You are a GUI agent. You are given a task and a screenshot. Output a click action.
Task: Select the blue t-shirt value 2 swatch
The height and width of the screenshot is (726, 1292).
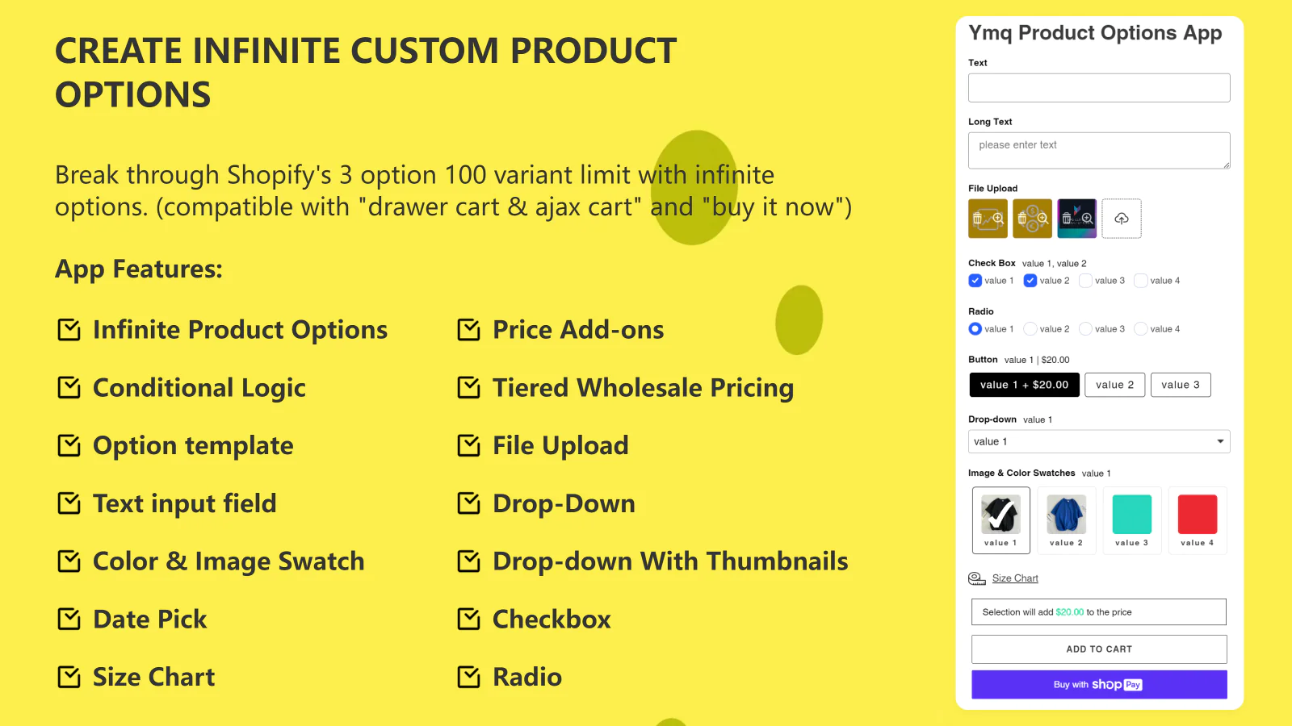pyautogui.click(x=1067, y=519)
